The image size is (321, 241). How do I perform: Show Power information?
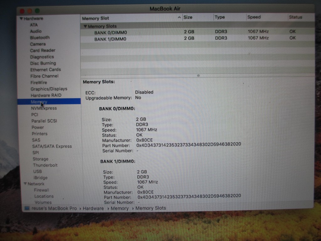pos(38,127)
